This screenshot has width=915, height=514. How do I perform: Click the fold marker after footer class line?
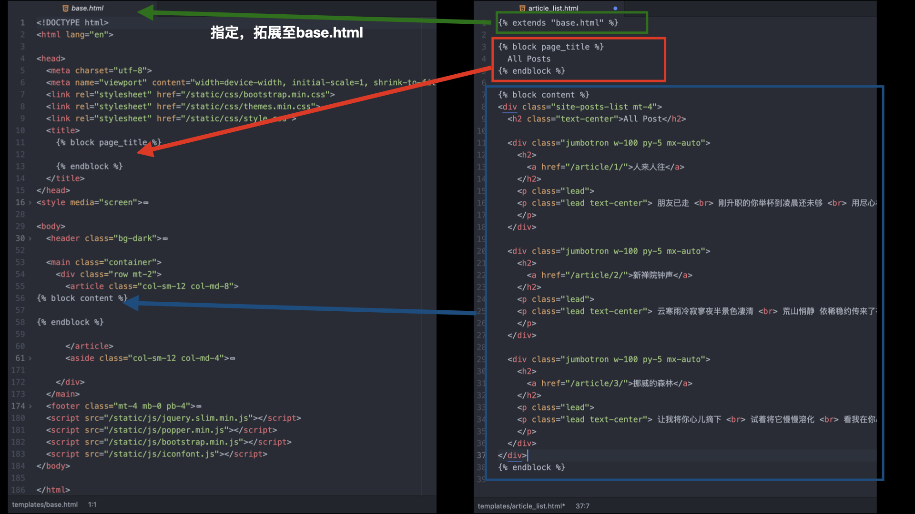point(199,406)
